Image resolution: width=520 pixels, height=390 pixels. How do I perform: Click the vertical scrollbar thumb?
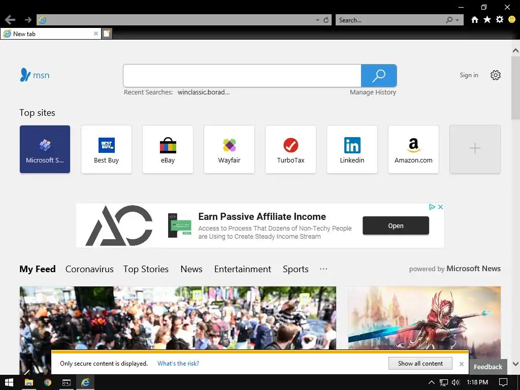[515, 87]
